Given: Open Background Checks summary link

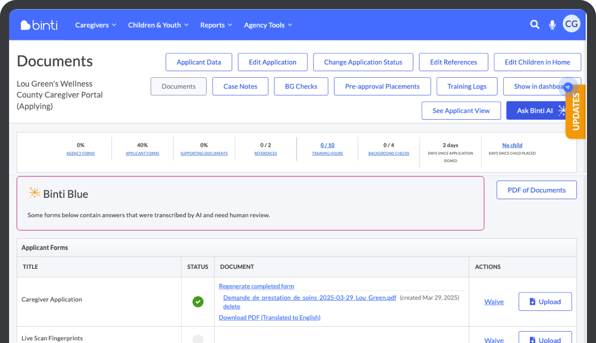Looking at the screenshot, I should tap(389, 153).
